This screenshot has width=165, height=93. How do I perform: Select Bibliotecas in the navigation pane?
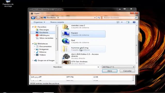tap(43, 44)
